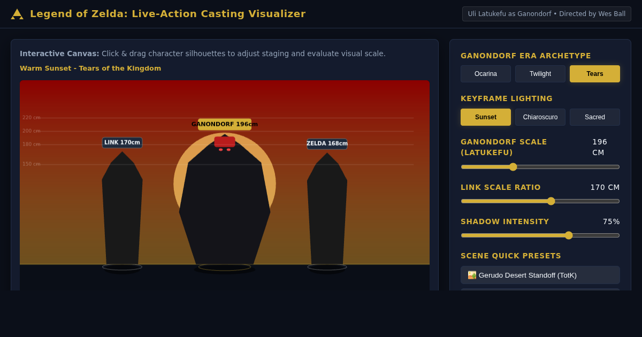Click the Scene Quick Presets heading
Screen dimensions: 642x337
[511, 256]
